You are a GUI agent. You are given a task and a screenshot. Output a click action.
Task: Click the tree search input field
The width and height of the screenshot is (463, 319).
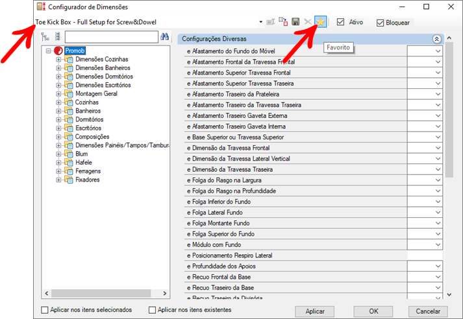(112, 37)
